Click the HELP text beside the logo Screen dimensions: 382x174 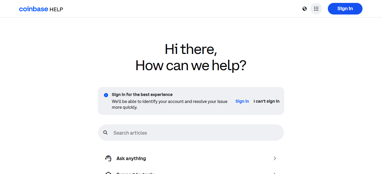56,9
